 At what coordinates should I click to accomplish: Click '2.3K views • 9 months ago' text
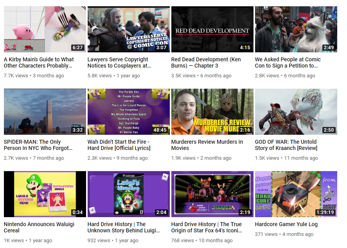click(117, 158)
